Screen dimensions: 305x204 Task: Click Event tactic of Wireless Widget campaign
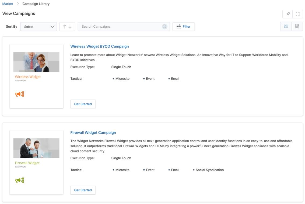coord(150,79)
